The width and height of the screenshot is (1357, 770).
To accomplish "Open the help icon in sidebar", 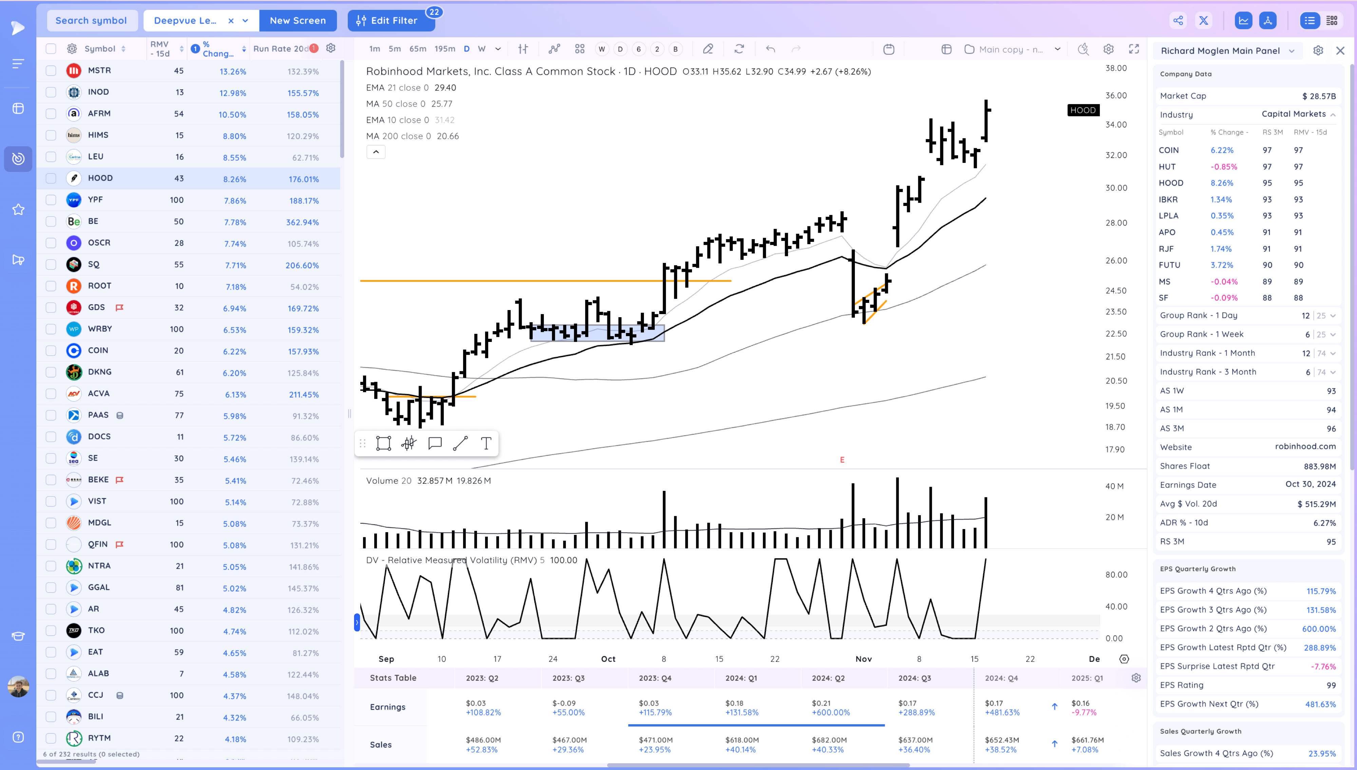I will pyautogui.click(x=19, y=737).
